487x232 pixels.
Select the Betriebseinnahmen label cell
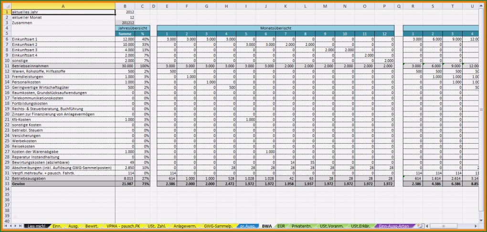pos(63,66)
